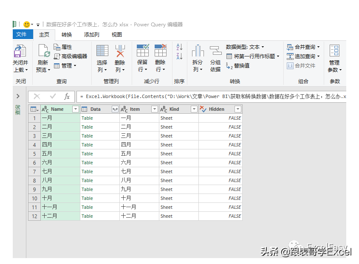Open Properties (属性) in query group
The image size is (359, 264).
pos(63,47)
